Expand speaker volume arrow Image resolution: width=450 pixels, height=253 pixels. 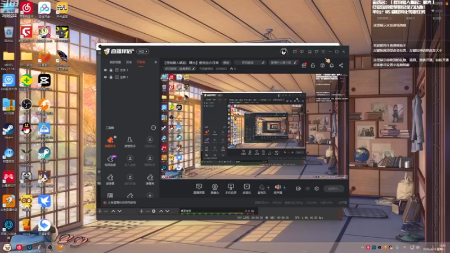coord(285,188)
